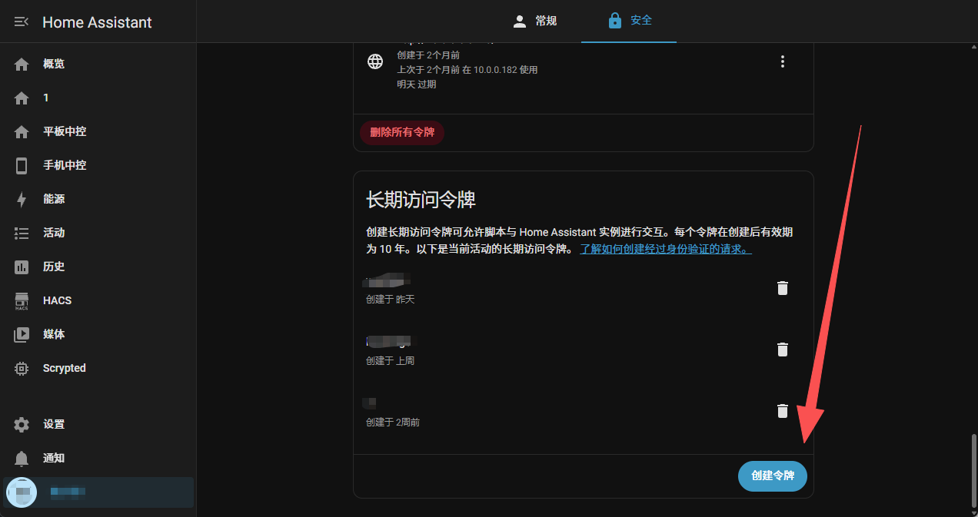
Task: Open 通知 notifications
Action: 98,458
